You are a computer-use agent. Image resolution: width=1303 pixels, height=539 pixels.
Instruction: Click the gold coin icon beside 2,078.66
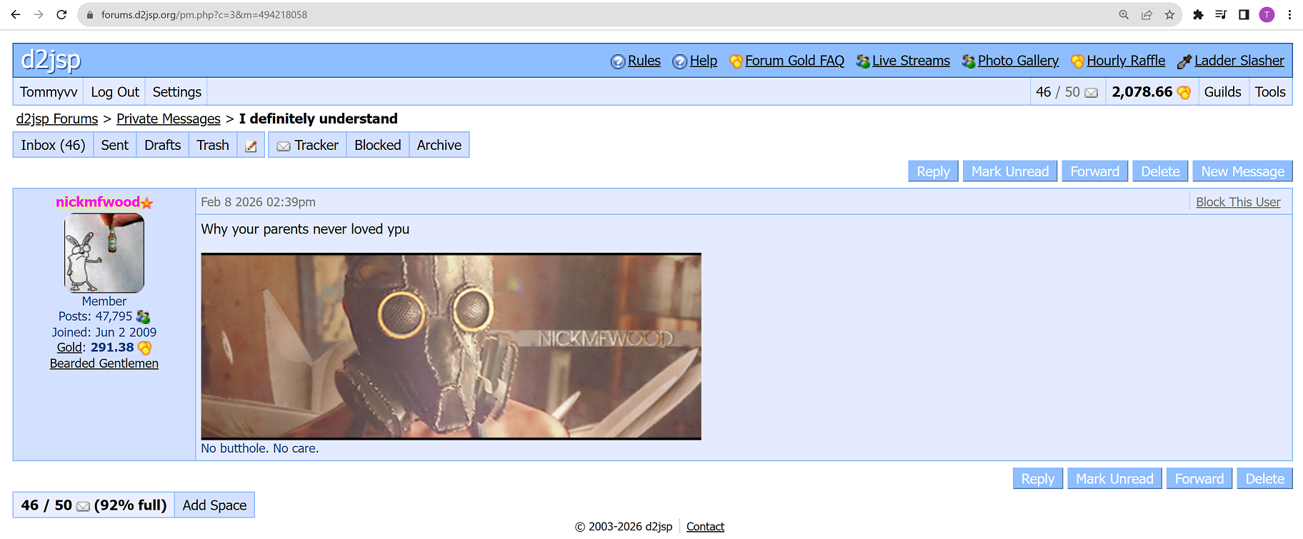pos(1184,92)
